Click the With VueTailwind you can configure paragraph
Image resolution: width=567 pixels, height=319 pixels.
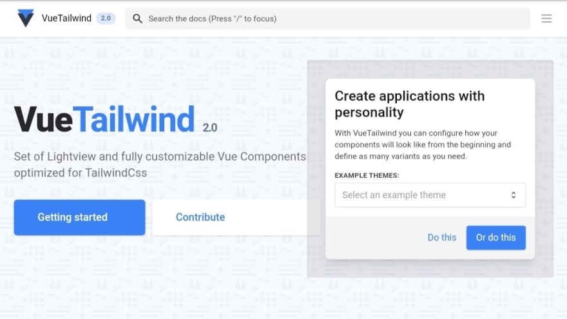click(x=423, y=144)
